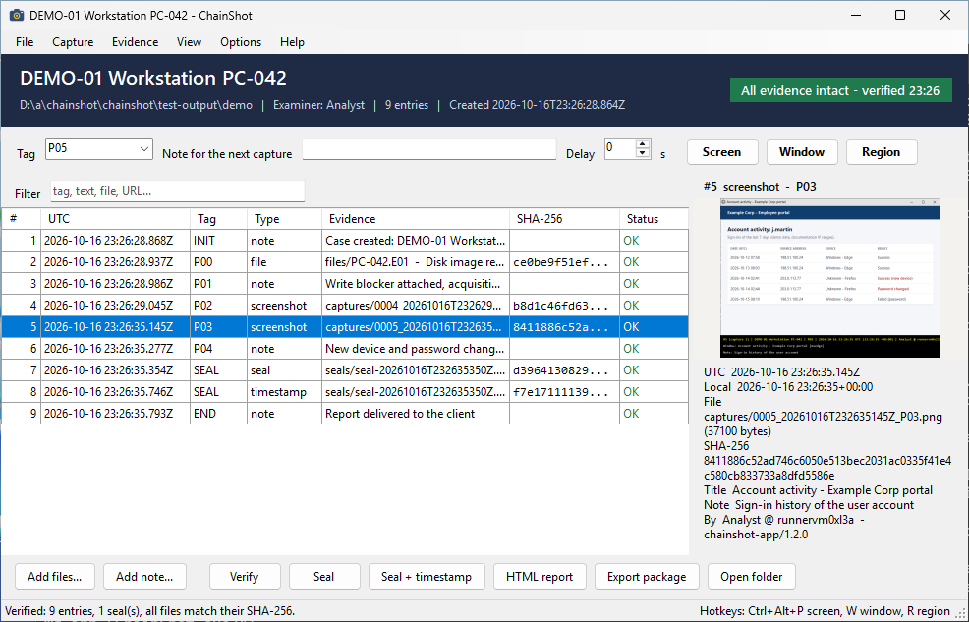Sort by the Tag column header

219,219
